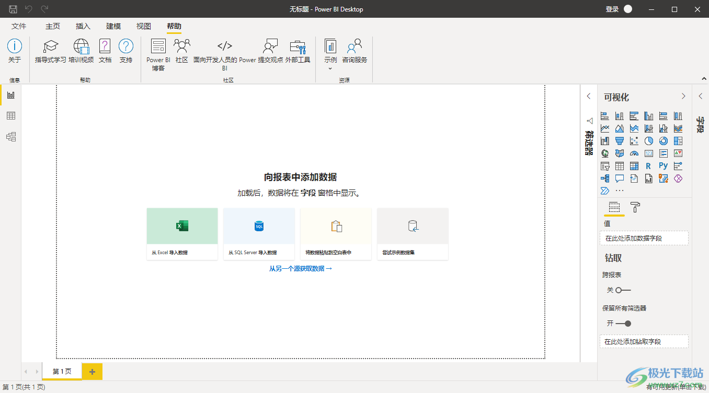The image size is (709, 393).
Task: Select the card (123) visual
Action: pyautogui.click(x=649, y=153)
